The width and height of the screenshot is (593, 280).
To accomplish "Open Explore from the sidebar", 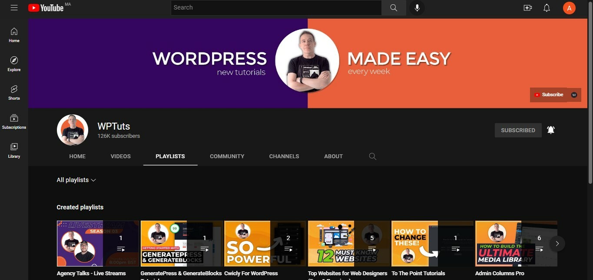I will point(14,63).
